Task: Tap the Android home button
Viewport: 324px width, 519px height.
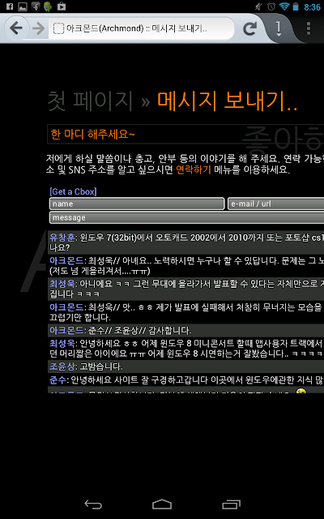Action: (162, 504)
